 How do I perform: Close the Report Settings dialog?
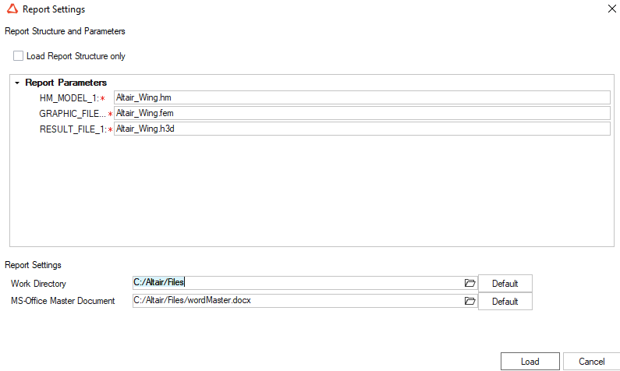[x=609, y=9]
